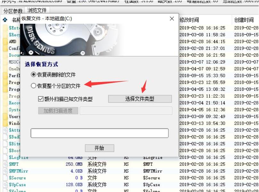Select the $Extend folder icon
The width and height of the screenshot is (259, 192).
tap(5, 28)
